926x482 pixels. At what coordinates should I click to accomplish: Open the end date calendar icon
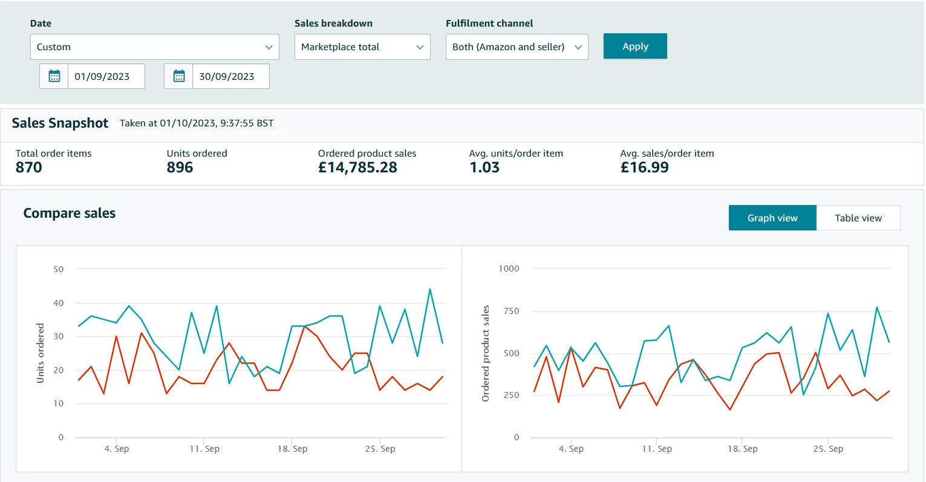pyautogui.click(x=179, y=76)
